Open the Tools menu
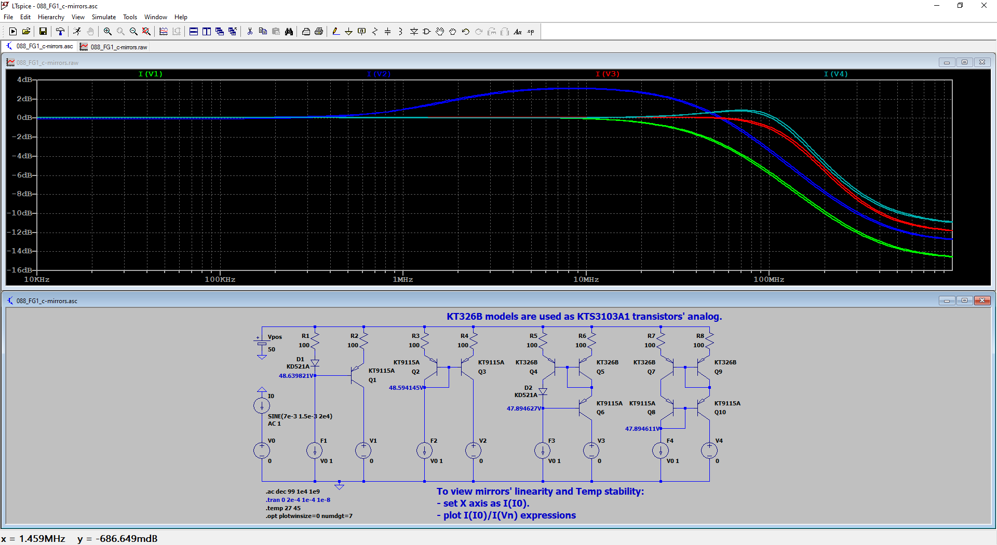This screenshot has width=997, height=545. click(130, 17)
